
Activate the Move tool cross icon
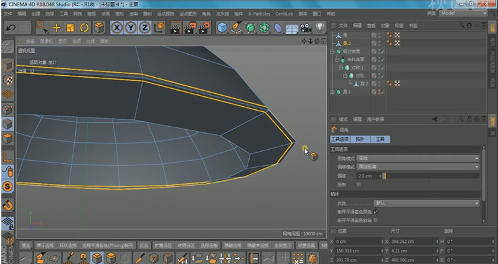(56, 27)
